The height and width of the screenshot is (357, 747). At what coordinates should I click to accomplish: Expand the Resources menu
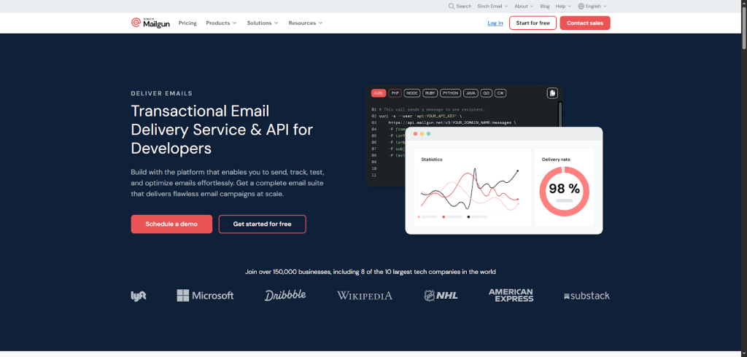tap(305, 23)
